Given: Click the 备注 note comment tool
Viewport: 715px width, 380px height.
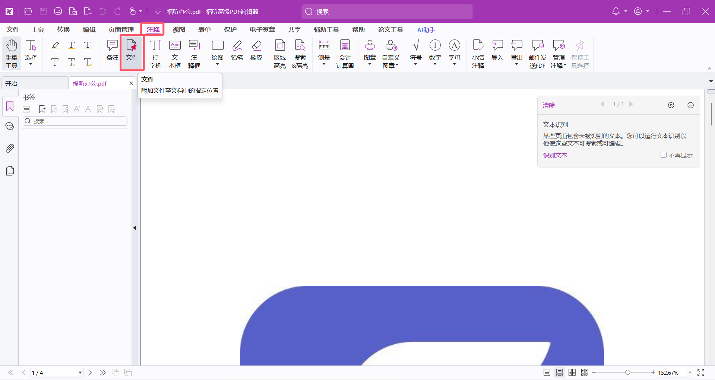Looking at the screenshot, I should pos(112,50).
